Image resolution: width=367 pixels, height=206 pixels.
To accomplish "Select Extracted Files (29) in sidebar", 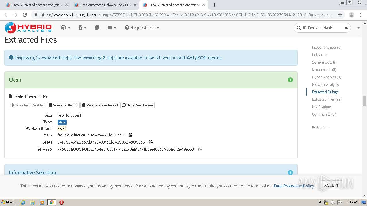I will point(327,99).
